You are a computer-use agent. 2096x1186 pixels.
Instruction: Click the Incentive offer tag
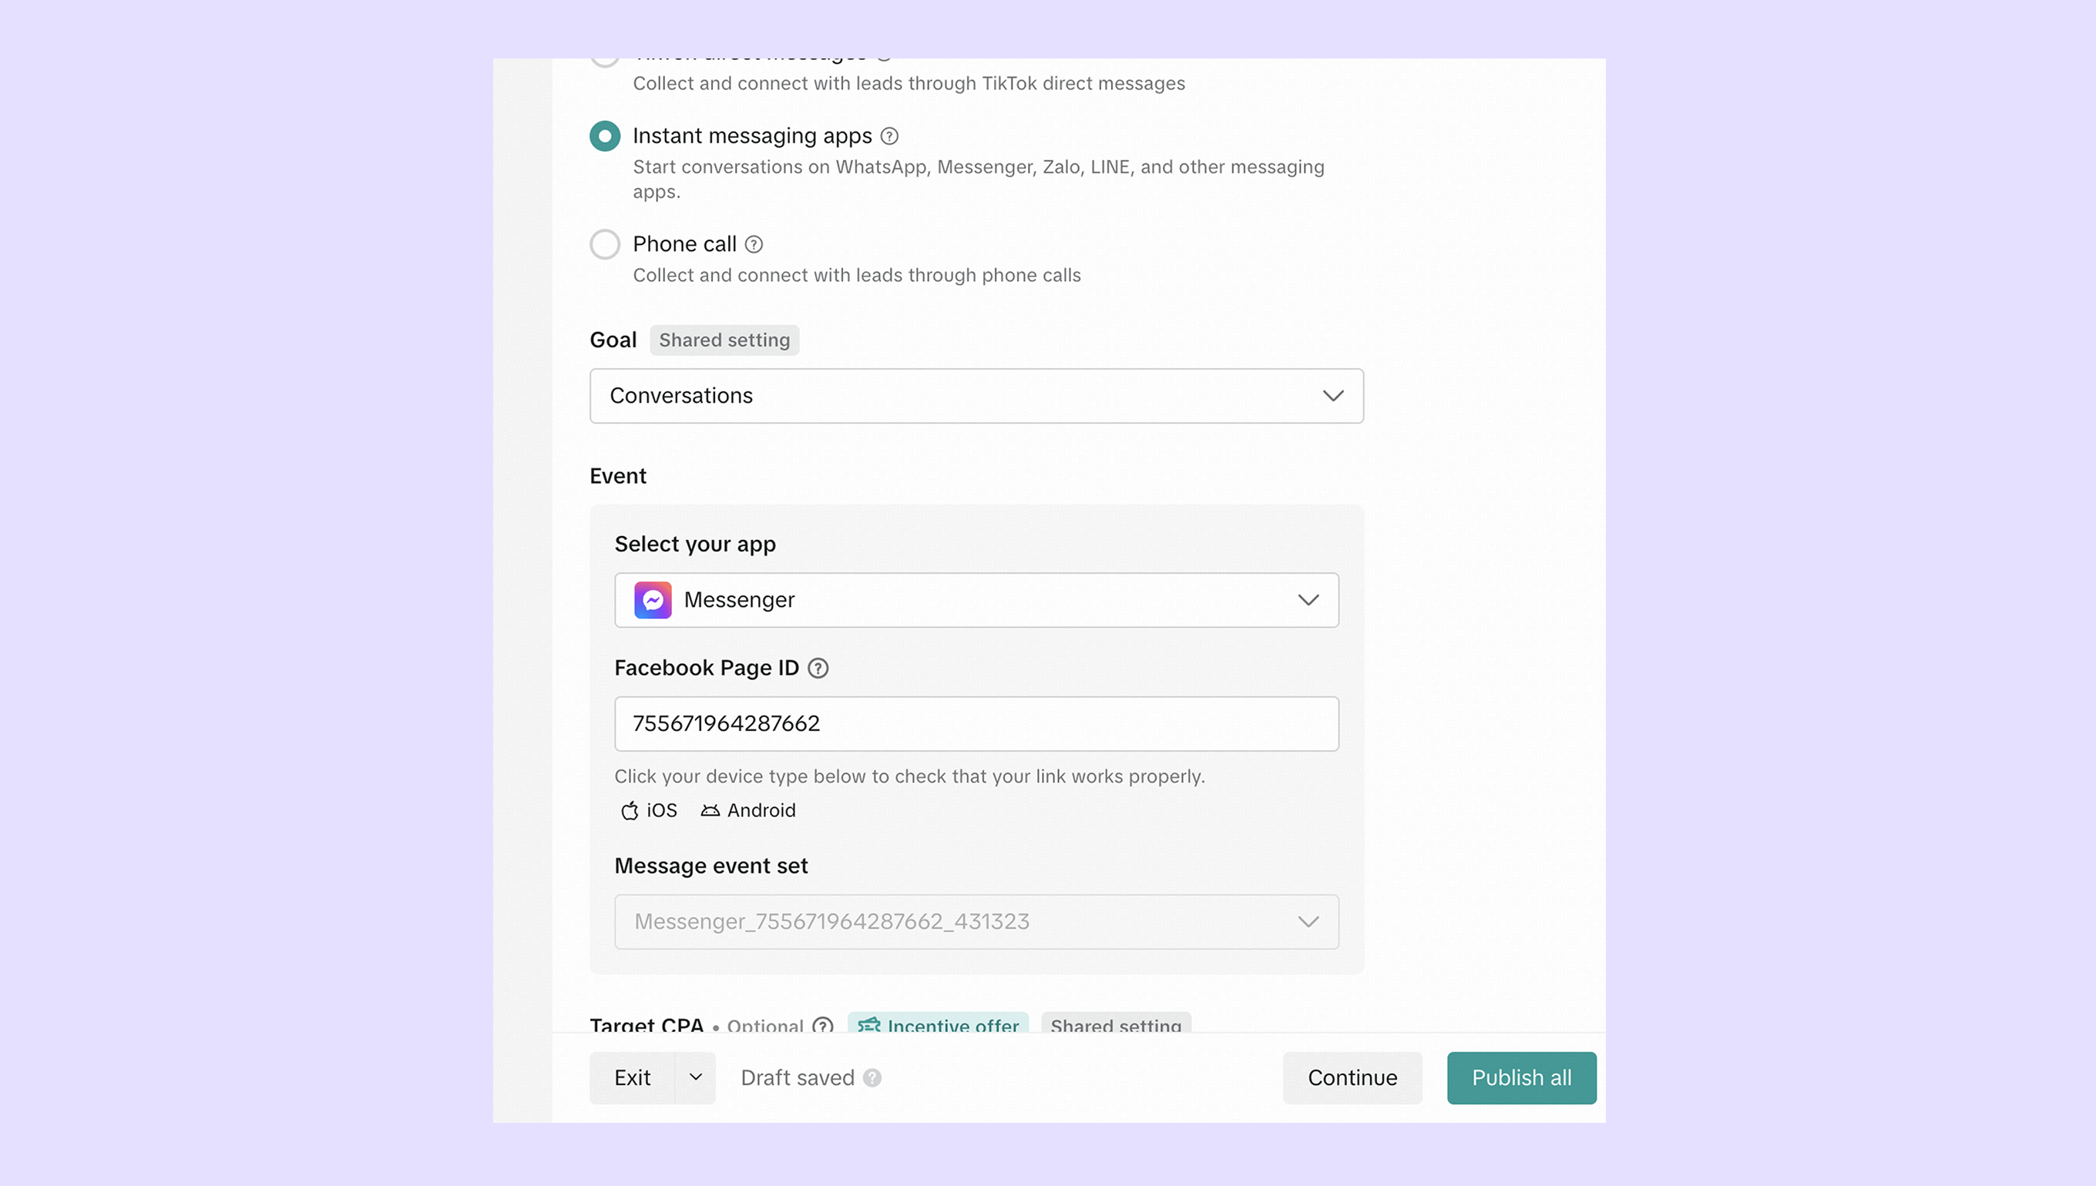(x=937, y=1025)
